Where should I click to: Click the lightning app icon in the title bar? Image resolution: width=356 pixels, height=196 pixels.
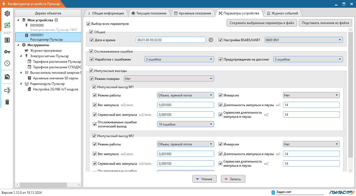click(x=4, y=4)
